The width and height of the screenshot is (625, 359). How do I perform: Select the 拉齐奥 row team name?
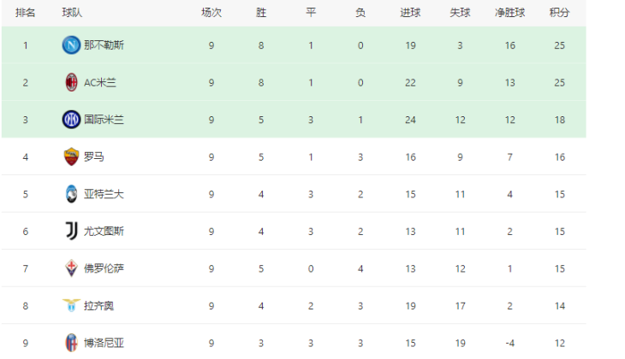coord(99,305)
